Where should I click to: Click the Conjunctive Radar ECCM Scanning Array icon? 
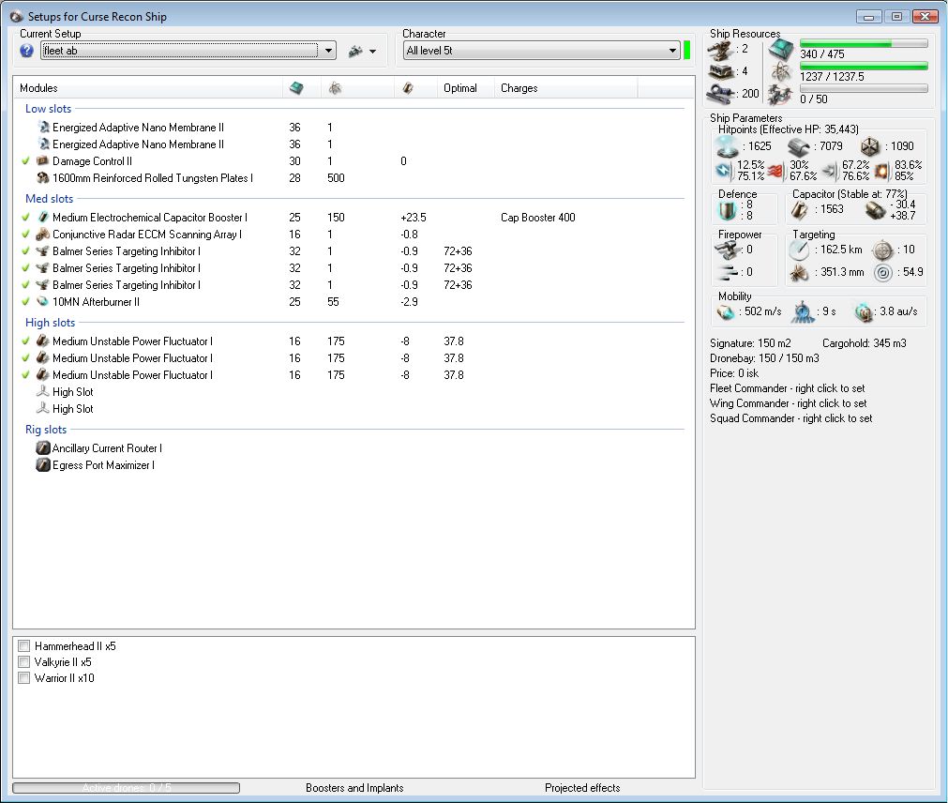coord(42,235)
